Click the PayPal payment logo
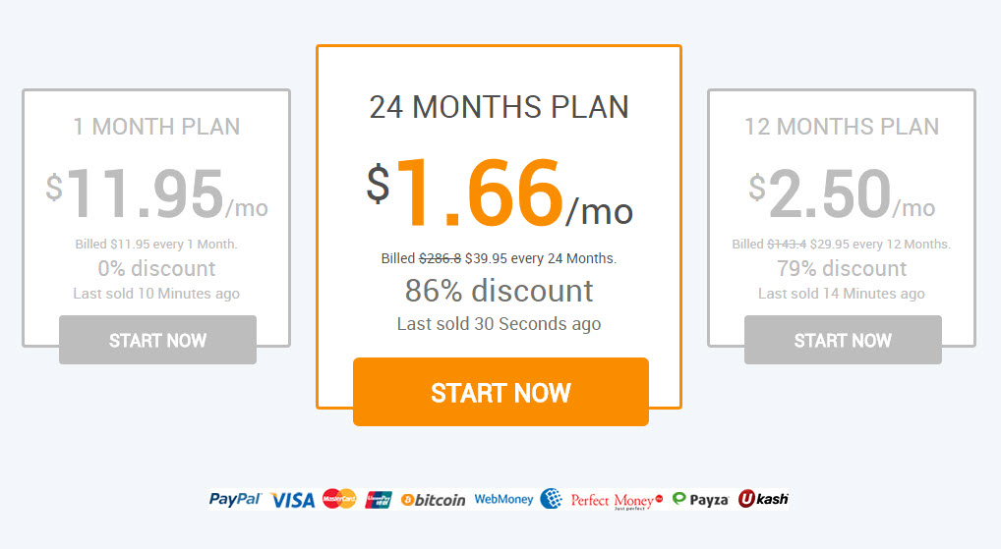 pos(235,499)
